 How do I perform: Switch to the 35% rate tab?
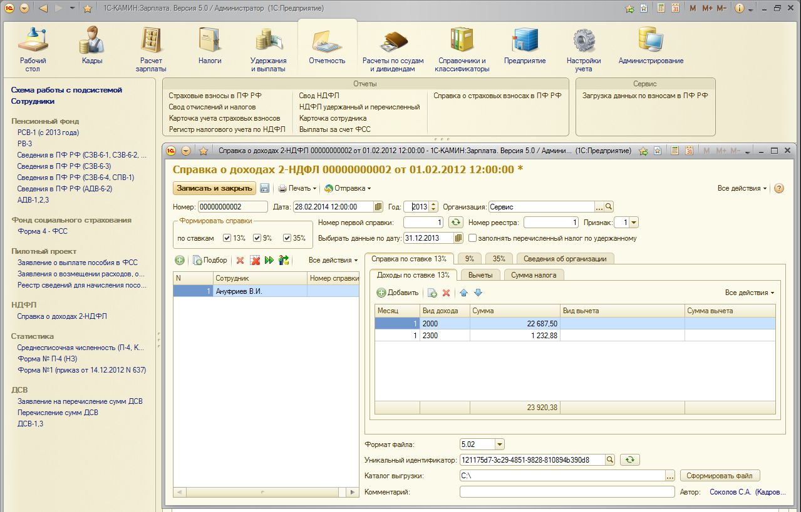tap(499, 259)
